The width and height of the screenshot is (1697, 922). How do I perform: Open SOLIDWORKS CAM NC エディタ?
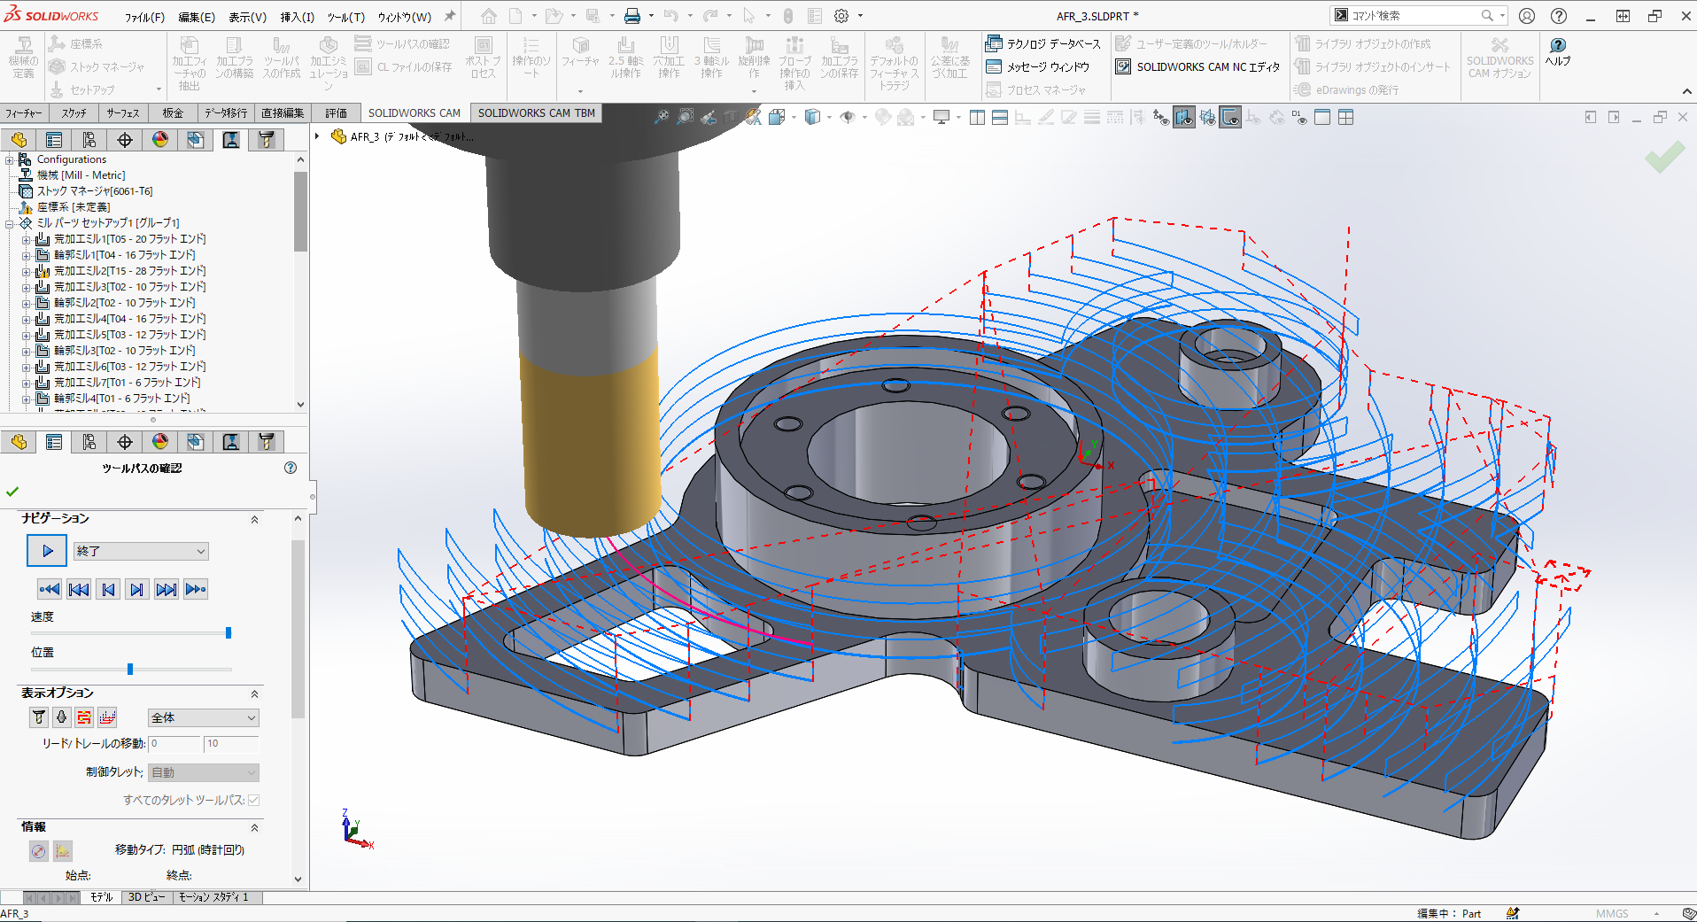[x=1197, y=66]
